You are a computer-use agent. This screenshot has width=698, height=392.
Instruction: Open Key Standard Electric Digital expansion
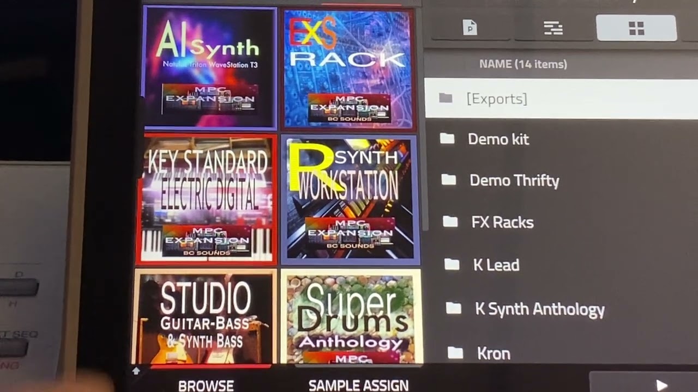[207, 199]
